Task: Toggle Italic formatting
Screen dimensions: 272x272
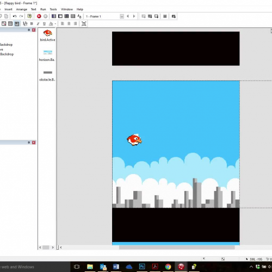Action: [38, 23]
